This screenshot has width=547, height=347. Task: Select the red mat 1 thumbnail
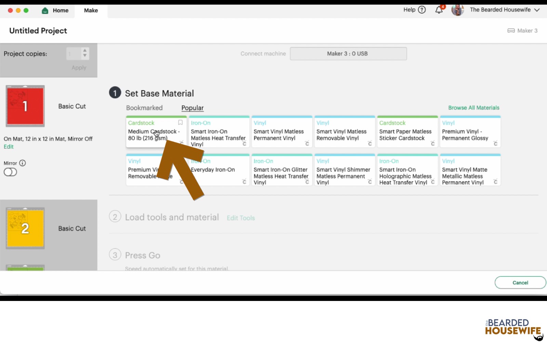[25, 106]
